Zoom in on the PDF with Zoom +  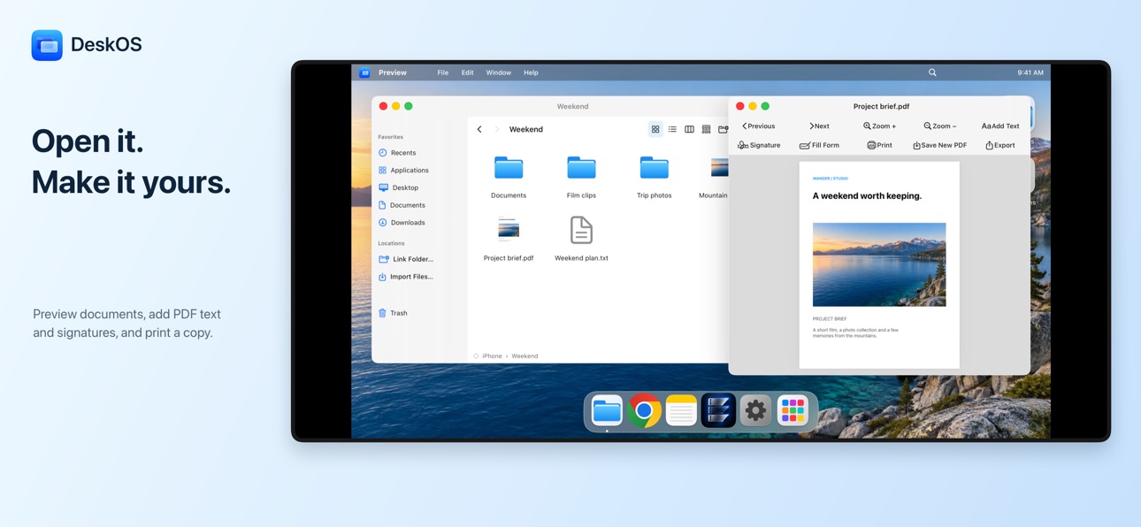point(879,126)
